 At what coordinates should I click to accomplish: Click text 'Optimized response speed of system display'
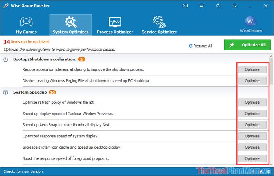pyautogui.click(x=60, y=136)
